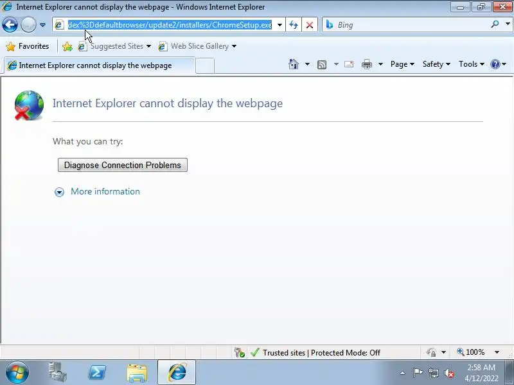This screenshot has height=385, width=514.
Task: Click the muted volume tray icon
Action: 448,373
